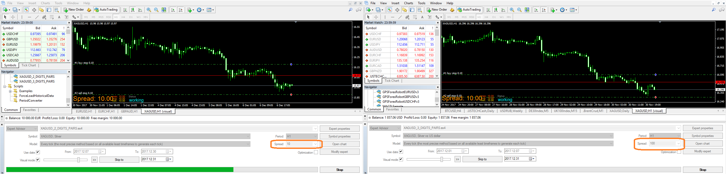Screen dimensions: 726x177
Task: Open Spread dropdown showing 10
Action: tap(302, 144)
